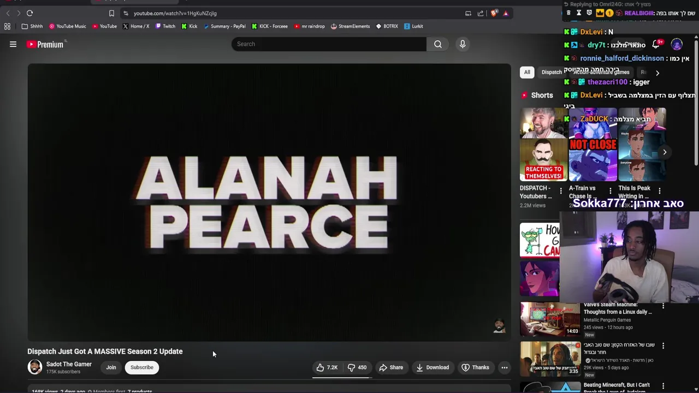The width and height of the screenshot is (699, 393).
Task: Select the Dispatch filter chip
Action: [x=552, y=72]
